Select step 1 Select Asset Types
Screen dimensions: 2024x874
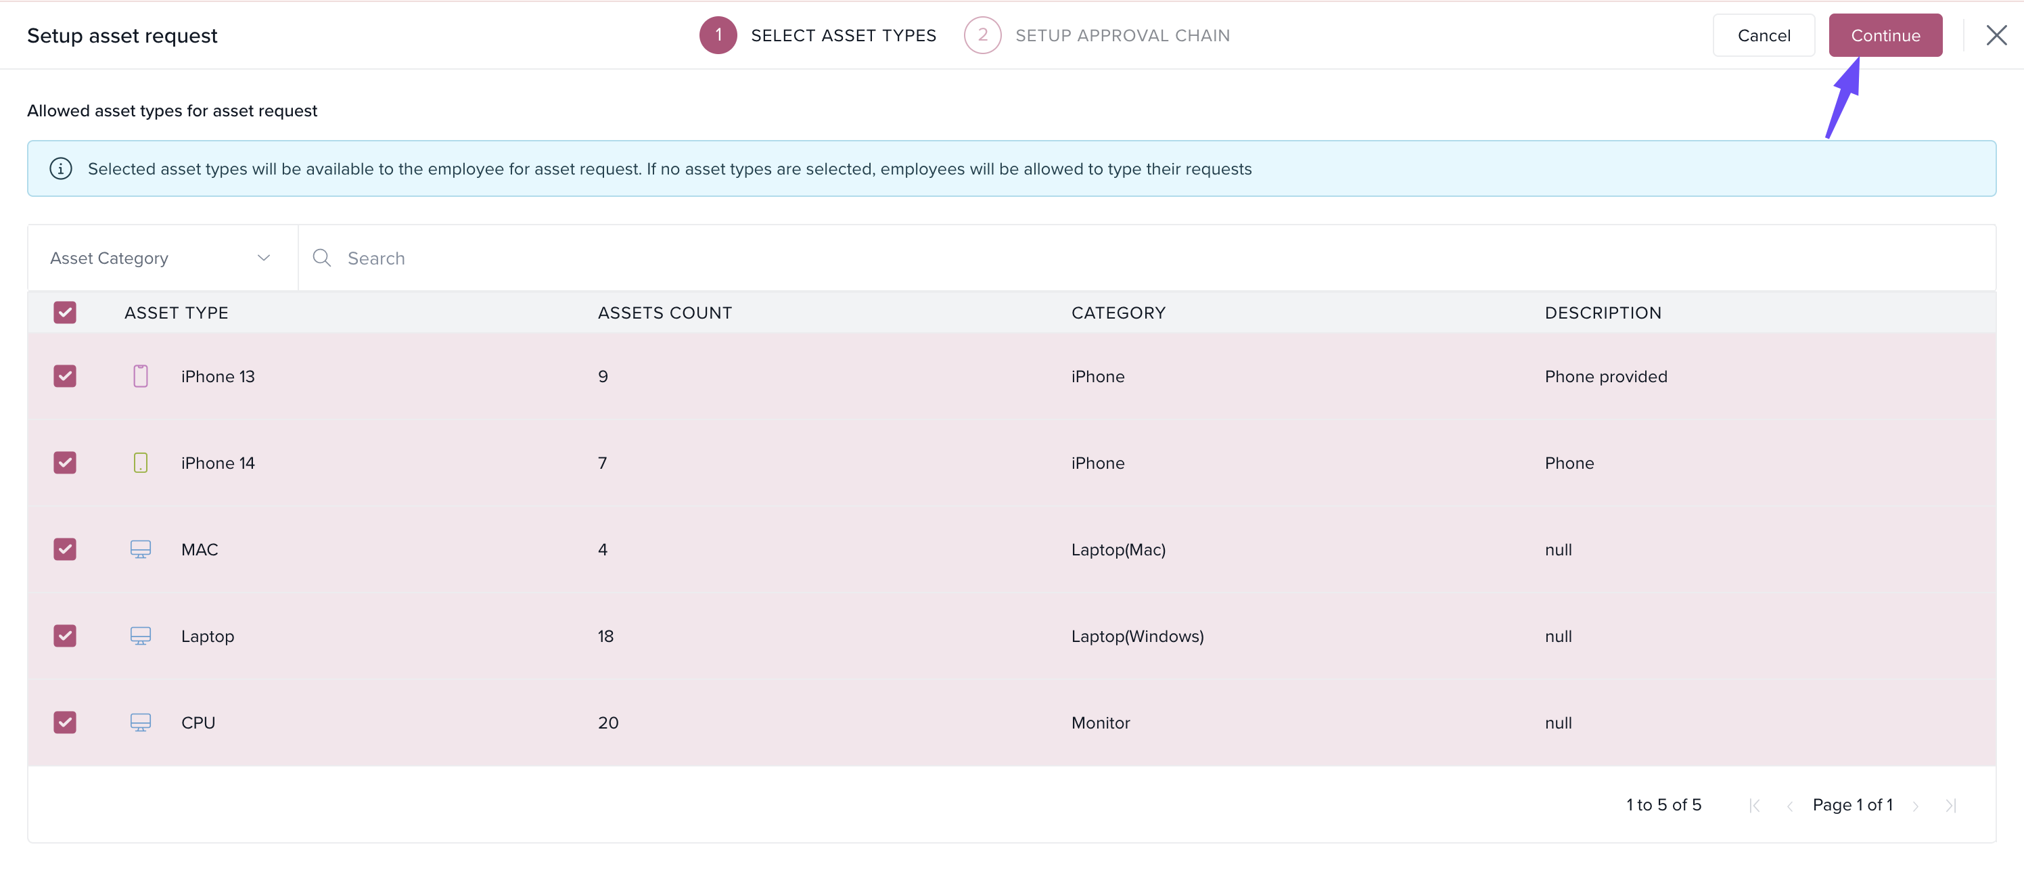click(x=818, y=35)
